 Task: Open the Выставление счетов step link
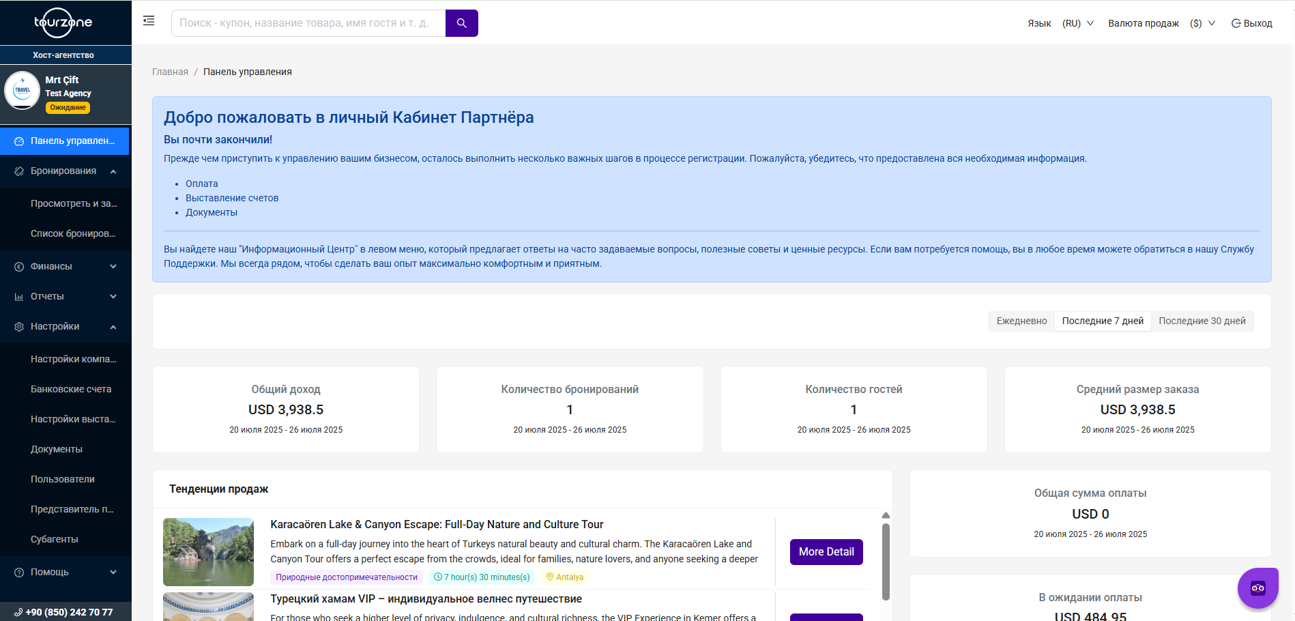coord(232,198)
